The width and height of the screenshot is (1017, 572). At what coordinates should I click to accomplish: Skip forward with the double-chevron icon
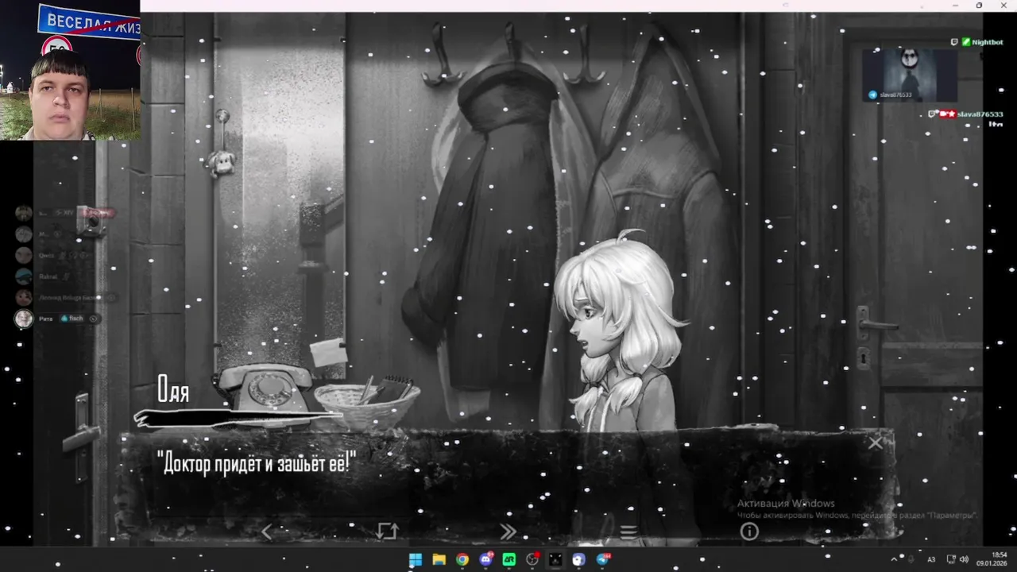tap(508, 531)
